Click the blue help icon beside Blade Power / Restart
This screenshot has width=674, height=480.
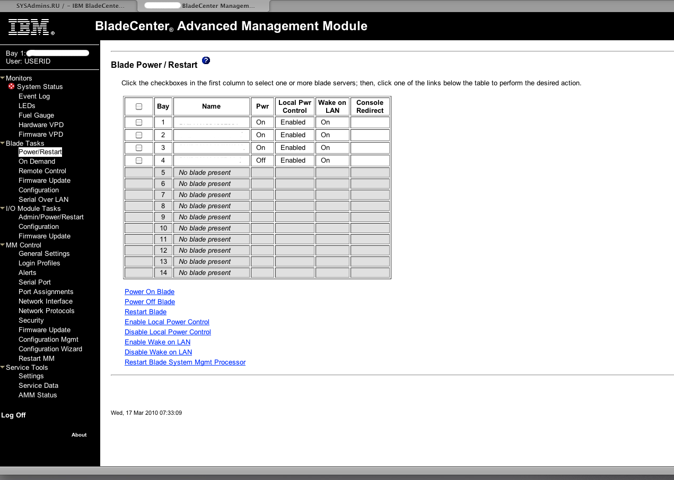(206, 60)
